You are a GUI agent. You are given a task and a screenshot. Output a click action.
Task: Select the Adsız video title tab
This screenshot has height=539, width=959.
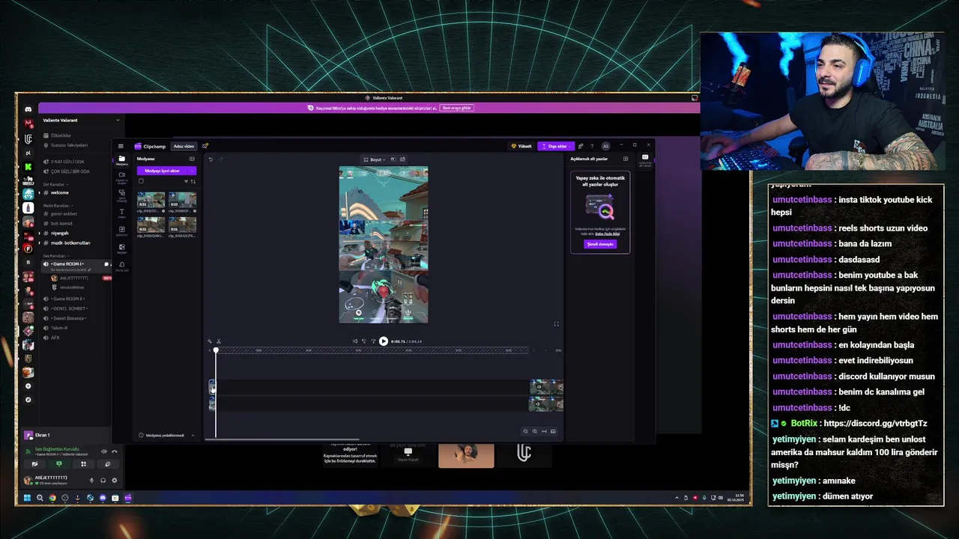184,146
